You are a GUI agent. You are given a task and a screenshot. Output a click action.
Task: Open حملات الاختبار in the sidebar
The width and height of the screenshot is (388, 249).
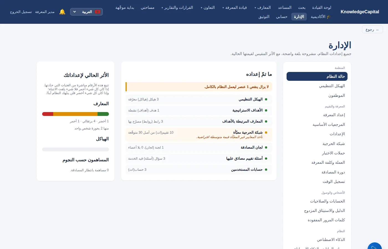pyautogui.click(x=317, y=153)
